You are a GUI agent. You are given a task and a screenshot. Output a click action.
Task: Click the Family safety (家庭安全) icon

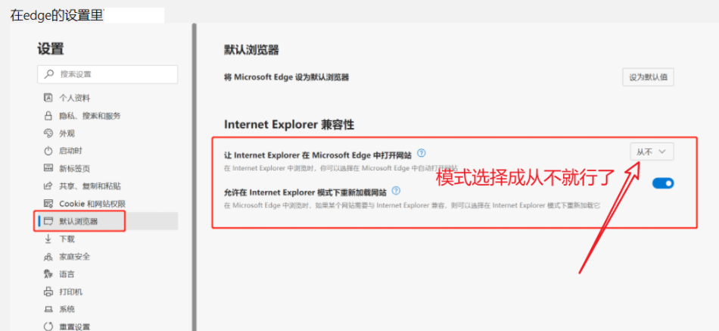(48, 257)
